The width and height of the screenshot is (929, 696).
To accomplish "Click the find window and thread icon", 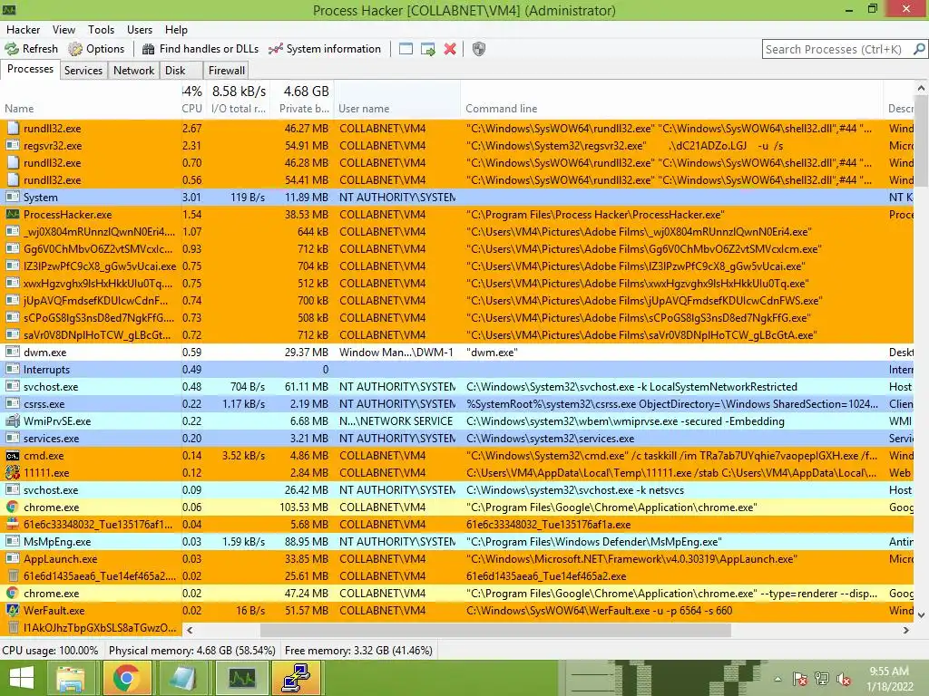I will pos(428,49).
